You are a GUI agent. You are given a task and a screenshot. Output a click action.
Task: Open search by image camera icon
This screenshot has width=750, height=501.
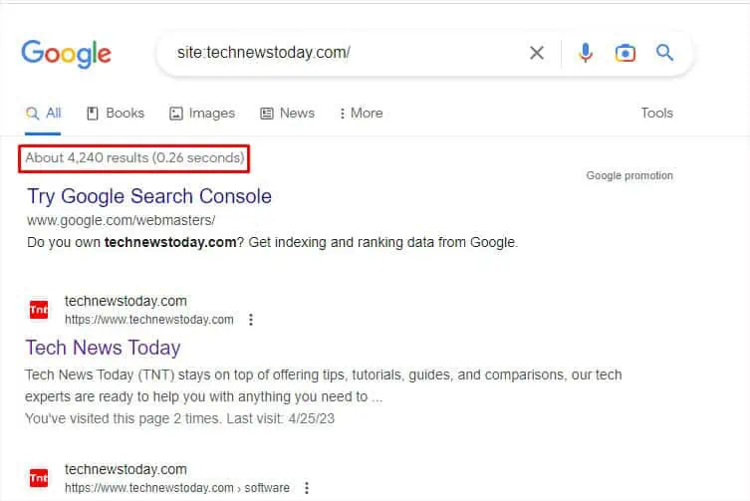pos(625,53)
